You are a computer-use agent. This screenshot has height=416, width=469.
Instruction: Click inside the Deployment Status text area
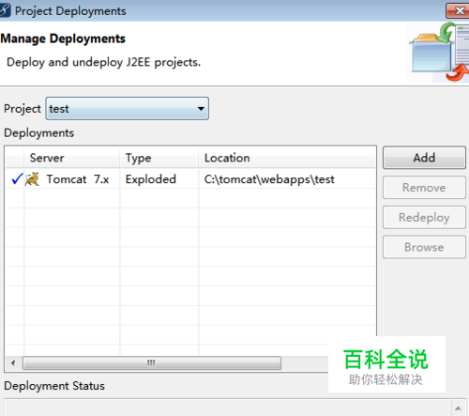point(227,408)
